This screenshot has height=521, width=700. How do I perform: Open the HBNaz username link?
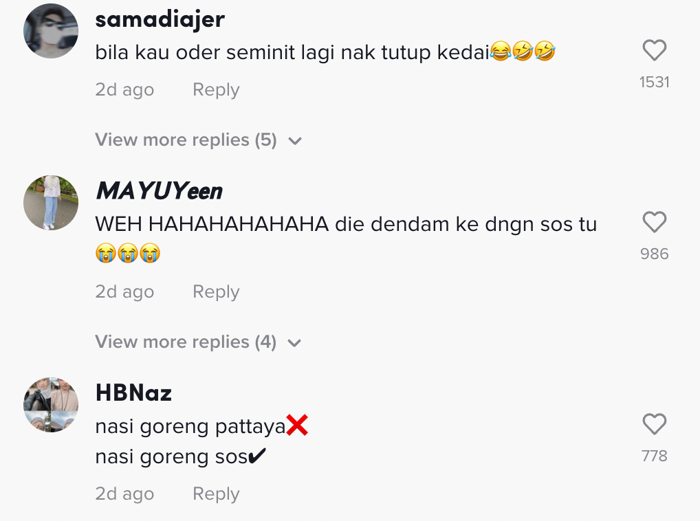pos(133,393)
